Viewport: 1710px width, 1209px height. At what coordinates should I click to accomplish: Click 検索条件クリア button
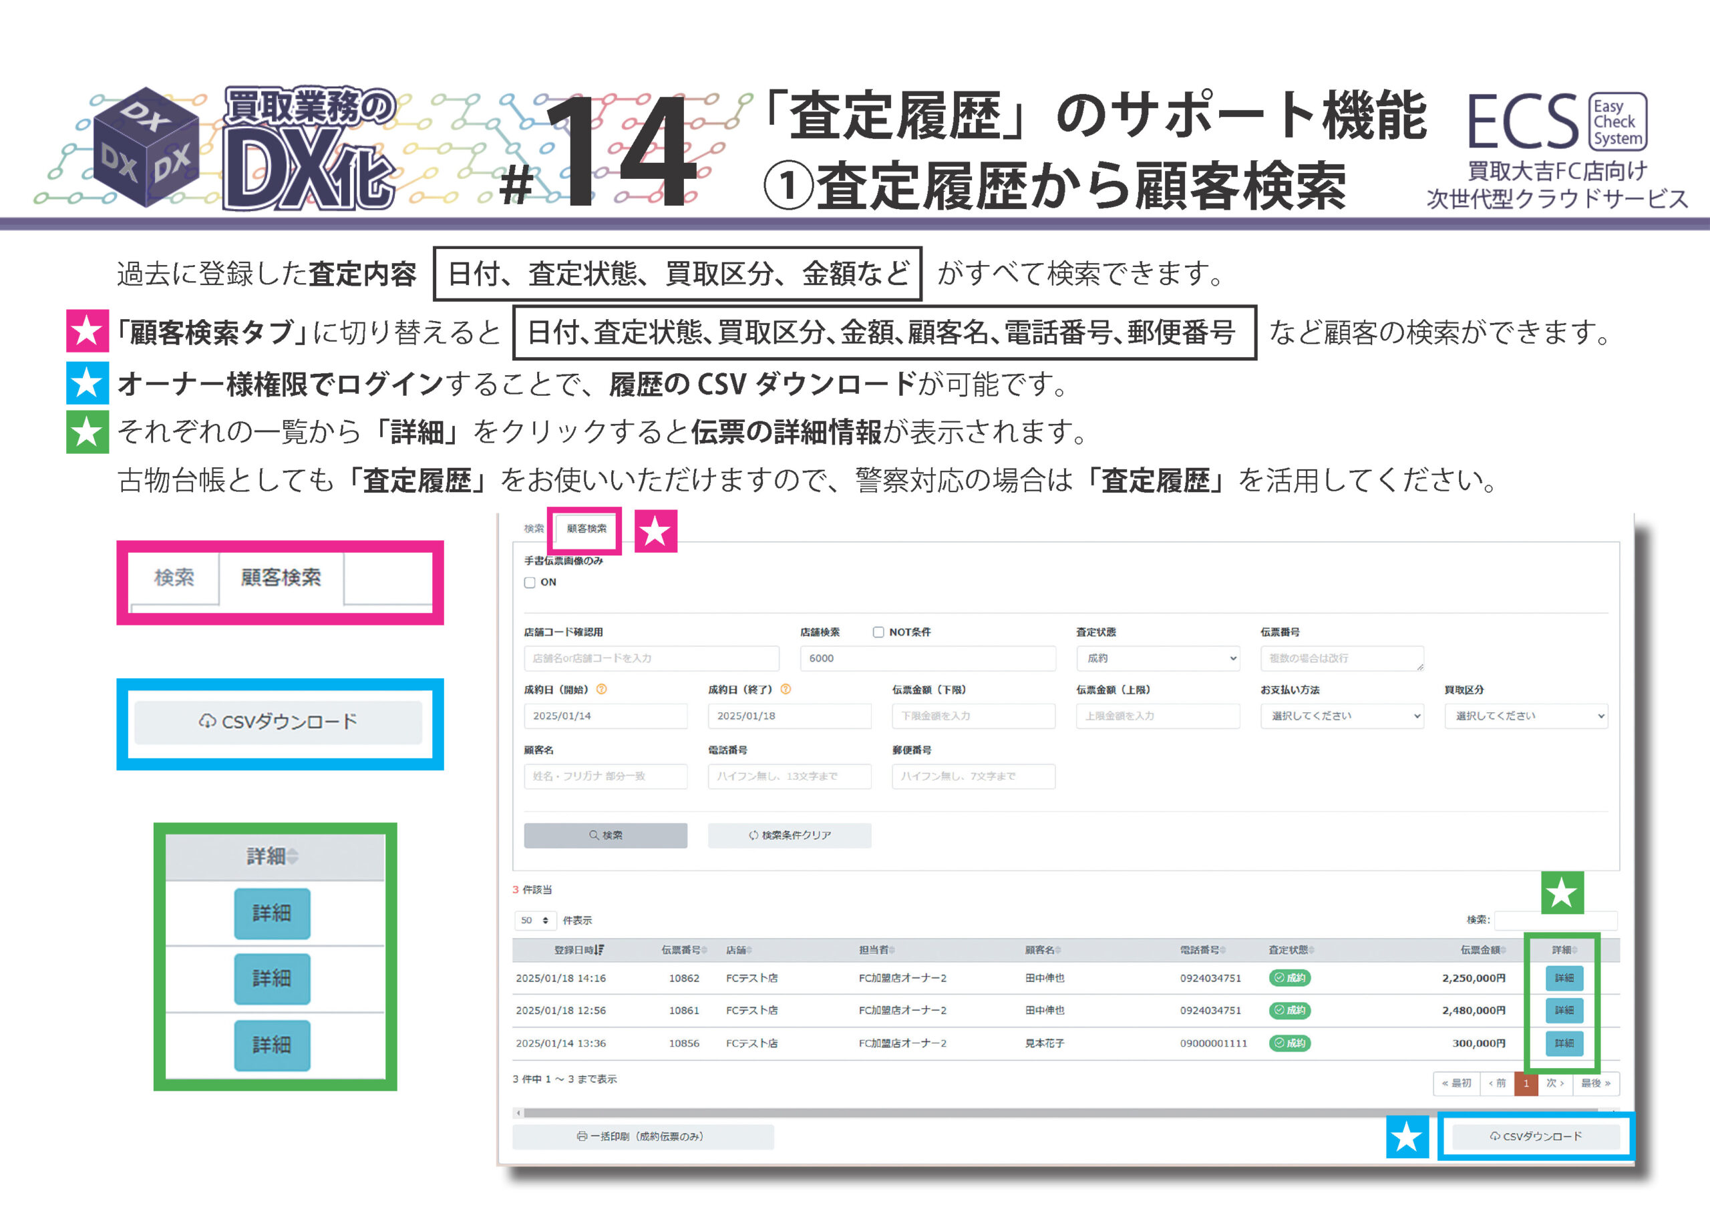tap(790, 835)
